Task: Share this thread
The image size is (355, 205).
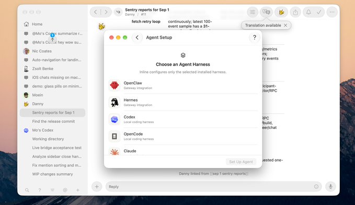Action: coord(295,12)
